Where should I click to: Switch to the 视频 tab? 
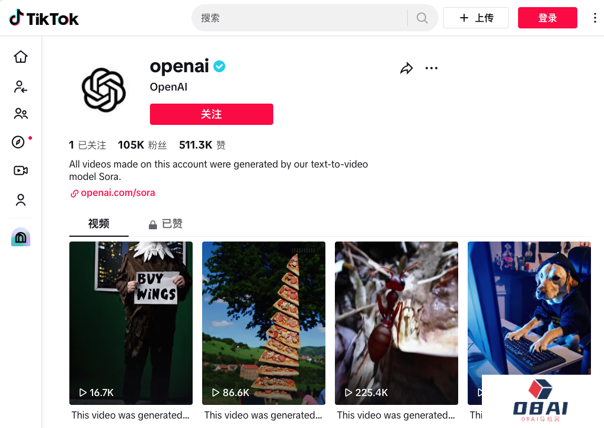point(98,223)
